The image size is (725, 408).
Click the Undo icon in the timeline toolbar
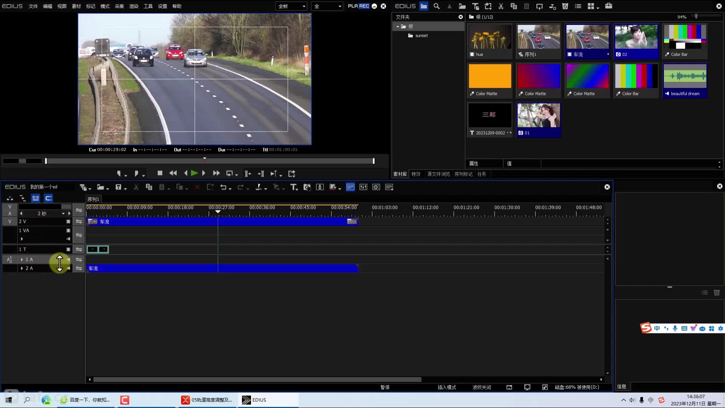click(223, 187)
